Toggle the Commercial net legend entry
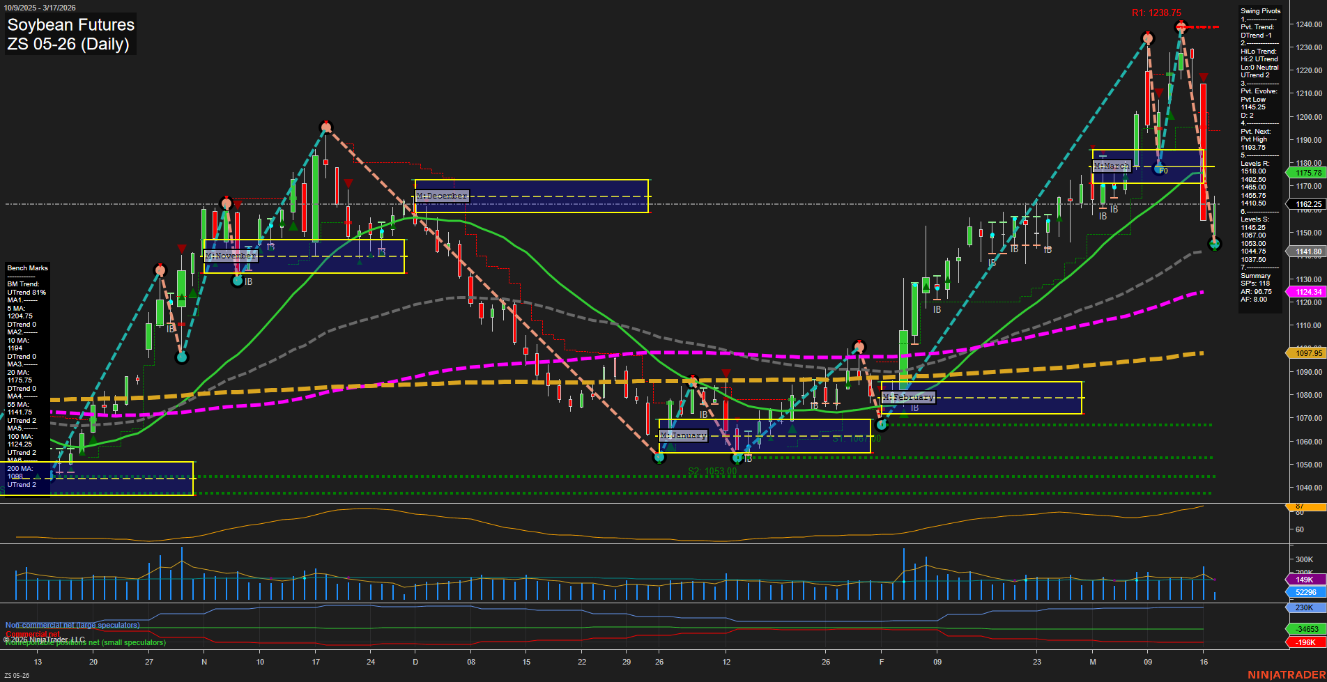This screenshot has width=1327, height=682. click(x=31, y=635)
